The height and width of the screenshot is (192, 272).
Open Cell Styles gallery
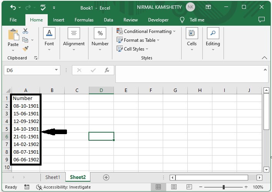pyautogui.click(x=132, y=49)
